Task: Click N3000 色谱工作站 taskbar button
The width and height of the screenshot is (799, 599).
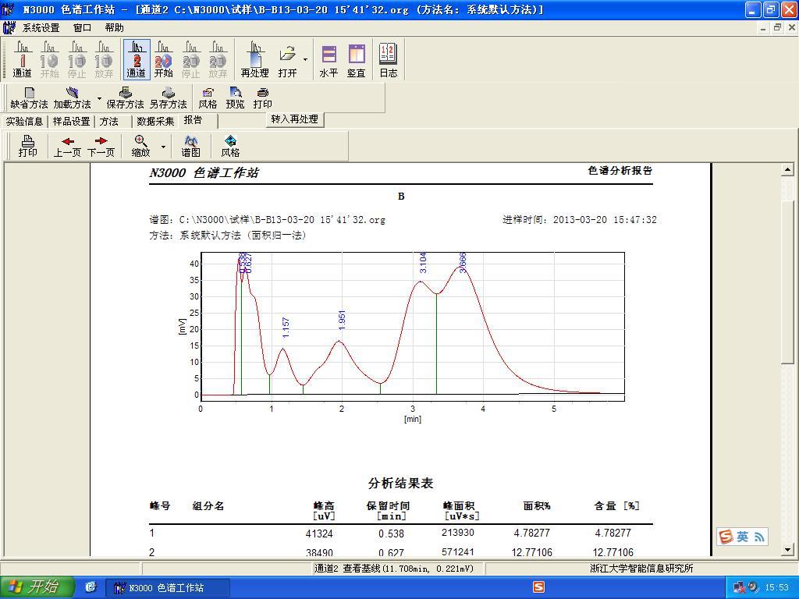Action: pos(167,588)
